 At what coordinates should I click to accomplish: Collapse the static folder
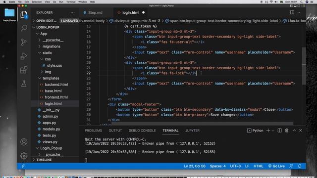pyautogui.click(x=47, y=53)
